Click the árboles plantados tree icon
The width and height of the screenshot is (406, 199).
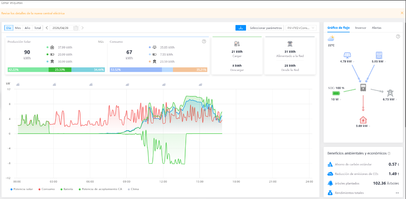[330, 183]
